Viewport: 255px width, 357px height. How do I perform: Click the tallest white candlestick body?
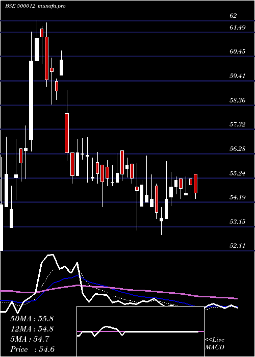tap(31, 100)
